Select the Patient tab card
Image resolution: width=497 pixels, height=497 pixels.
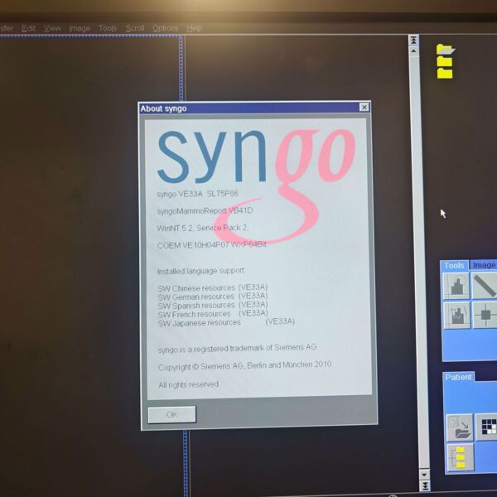click(458, 377)
